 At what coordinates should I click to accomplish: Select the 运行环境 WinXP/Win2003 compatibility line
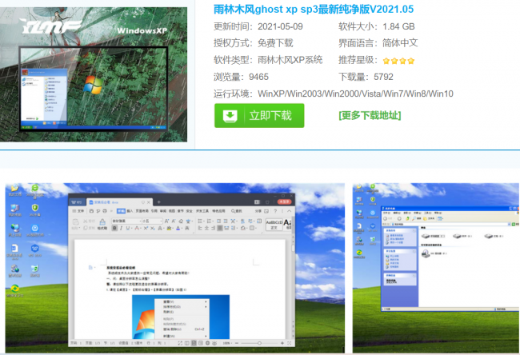coord(334,94)
